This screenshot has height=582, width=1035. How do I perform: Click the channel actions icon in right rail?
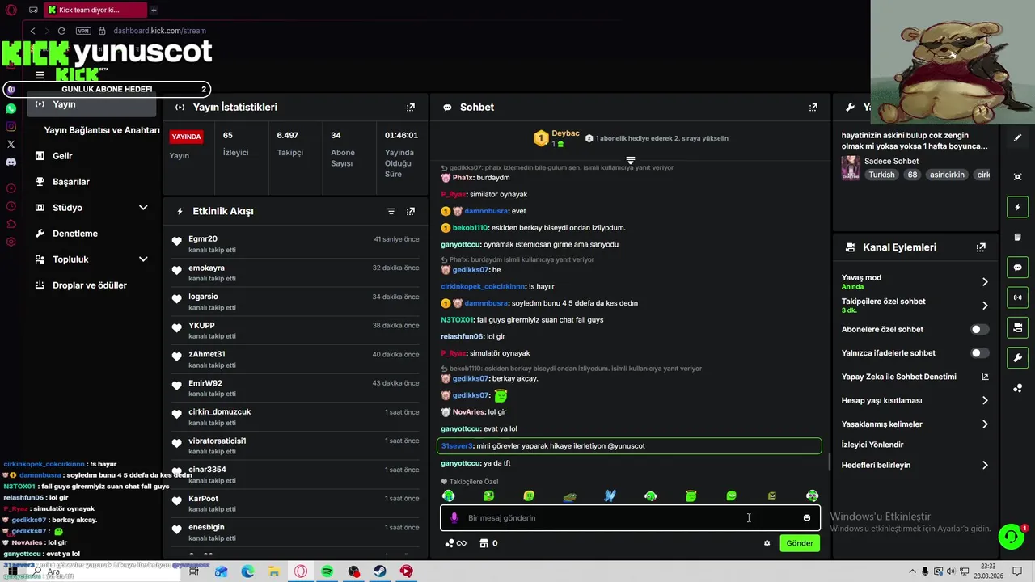pos(1018,327)
